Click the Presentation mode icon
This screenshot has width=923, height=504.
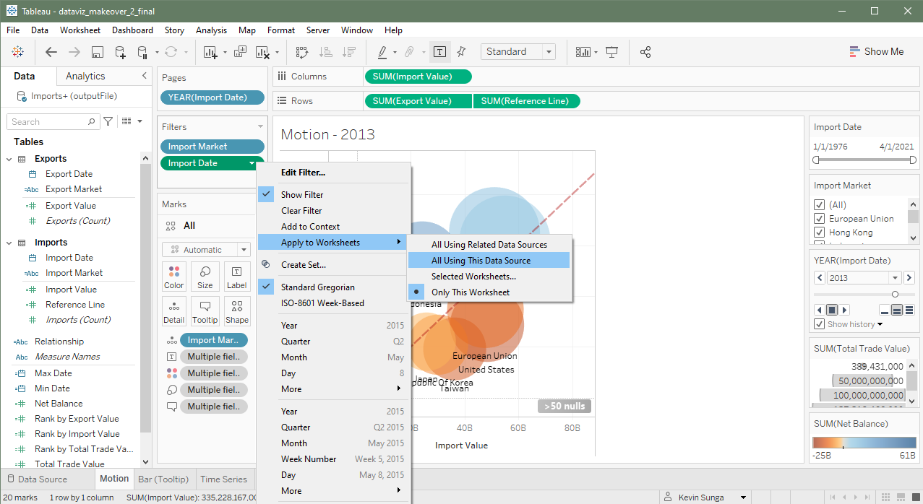pos(612,52)
